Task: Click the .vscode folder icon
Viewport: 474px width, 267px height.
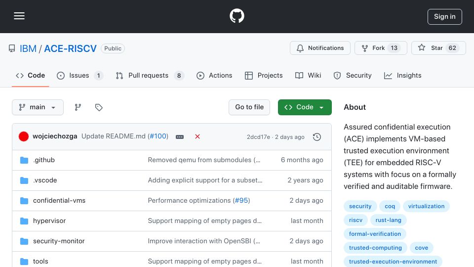Action: 24,180
